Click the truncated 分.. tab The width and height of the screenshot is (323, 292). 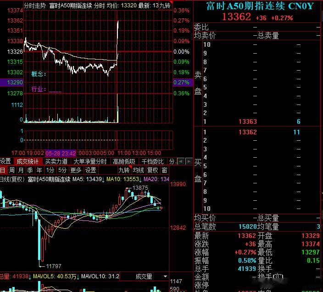click(x=173, y=161)
